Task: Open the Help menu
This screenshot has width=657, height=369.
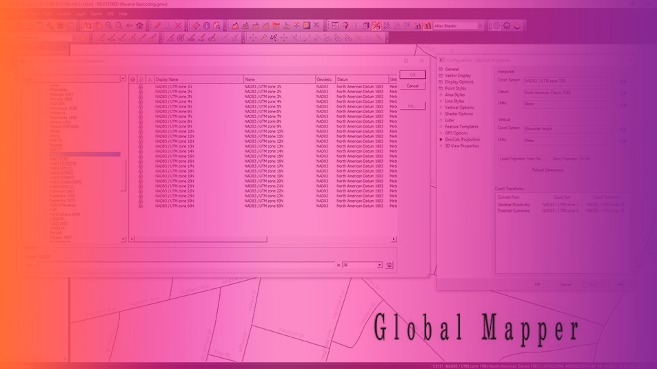Action: (x=123, y=14)
